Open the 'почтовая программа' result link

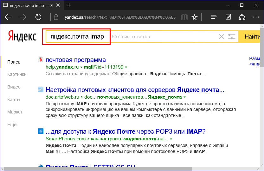click(x=76, y=60)
